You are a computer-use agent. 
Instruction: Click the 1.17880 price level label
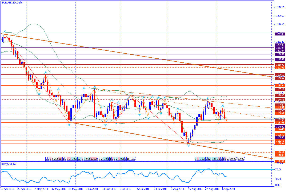click(280, 95)
